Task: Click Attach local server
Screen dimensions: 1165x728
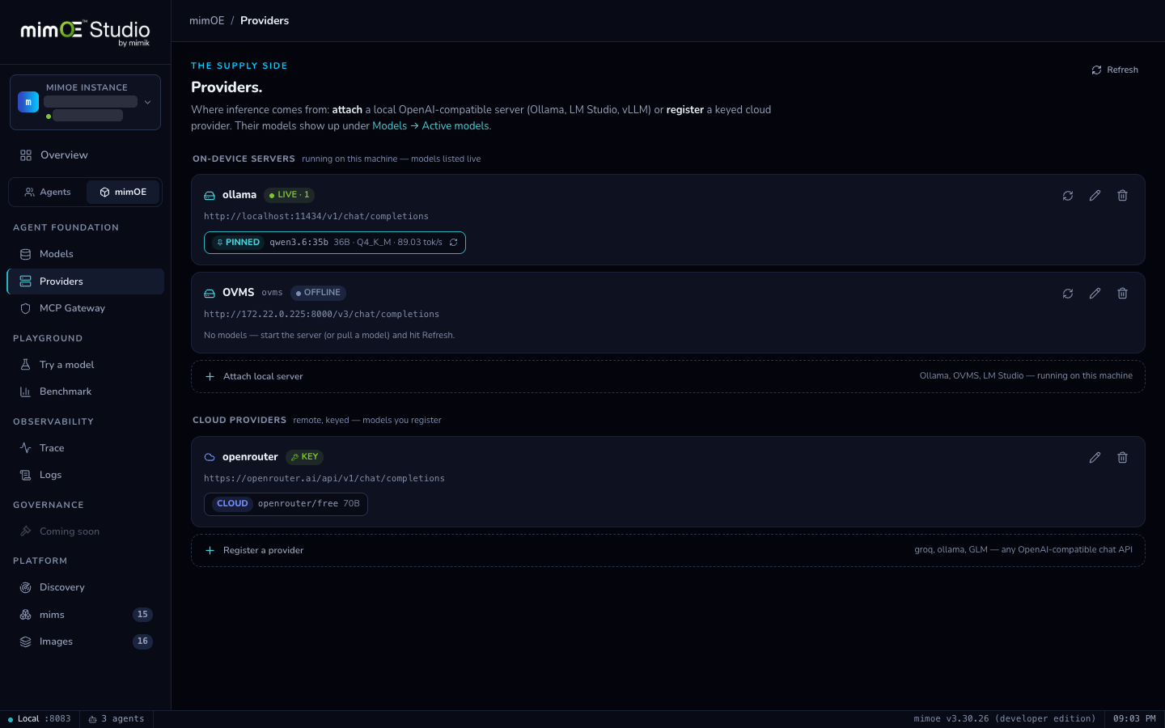Action: click(668, 376)
